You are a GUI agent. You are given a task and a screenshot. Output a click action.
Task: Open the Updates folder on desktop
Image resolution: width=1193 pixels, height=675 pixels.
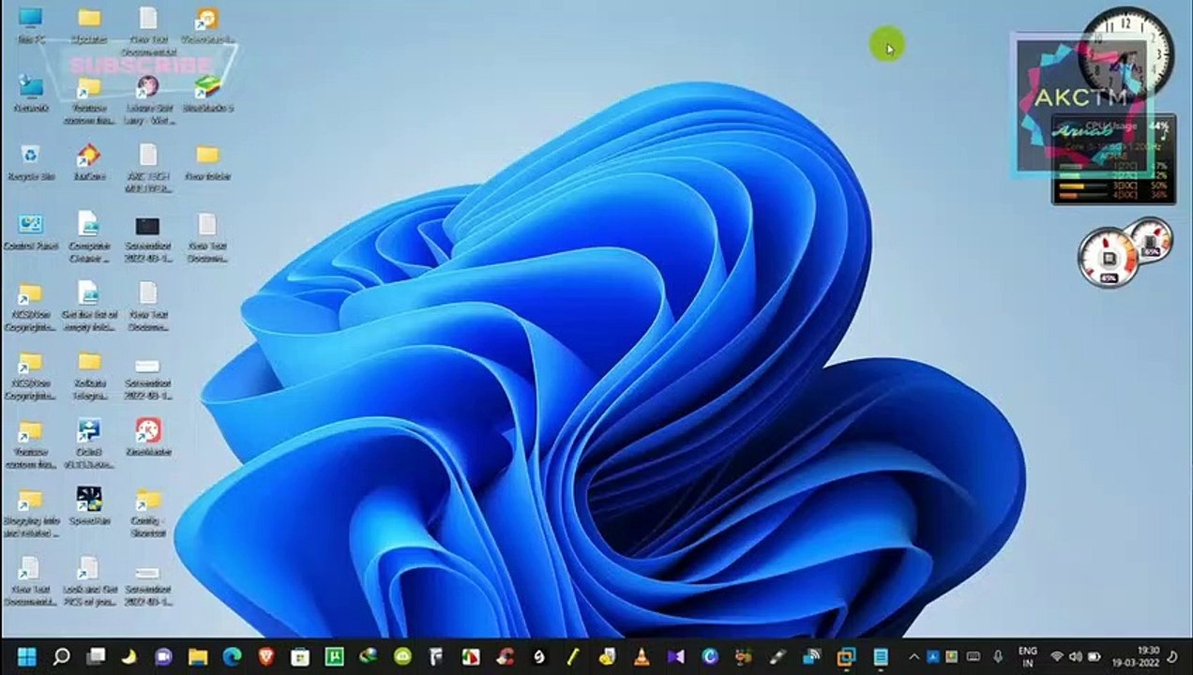tap(89, 24)
